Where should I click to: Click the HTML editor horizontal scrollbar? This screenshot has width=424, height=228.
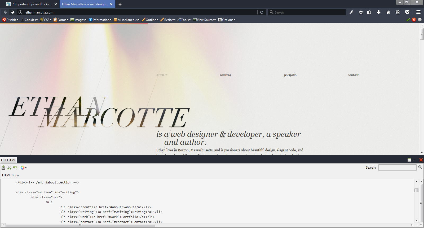click(x=80, y=225)
